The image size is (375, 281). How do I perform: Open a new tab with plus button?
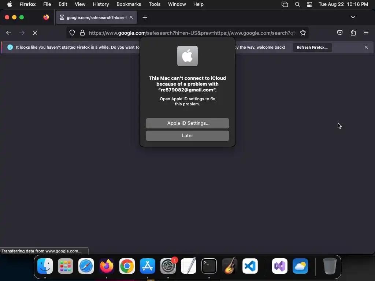145,18
